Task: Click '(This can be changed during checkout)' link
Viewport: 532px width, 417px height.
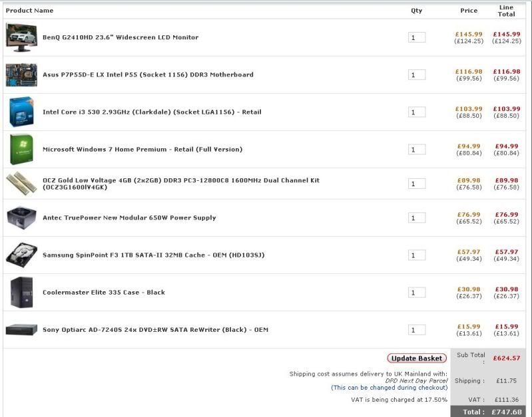Action: point(389,388)
